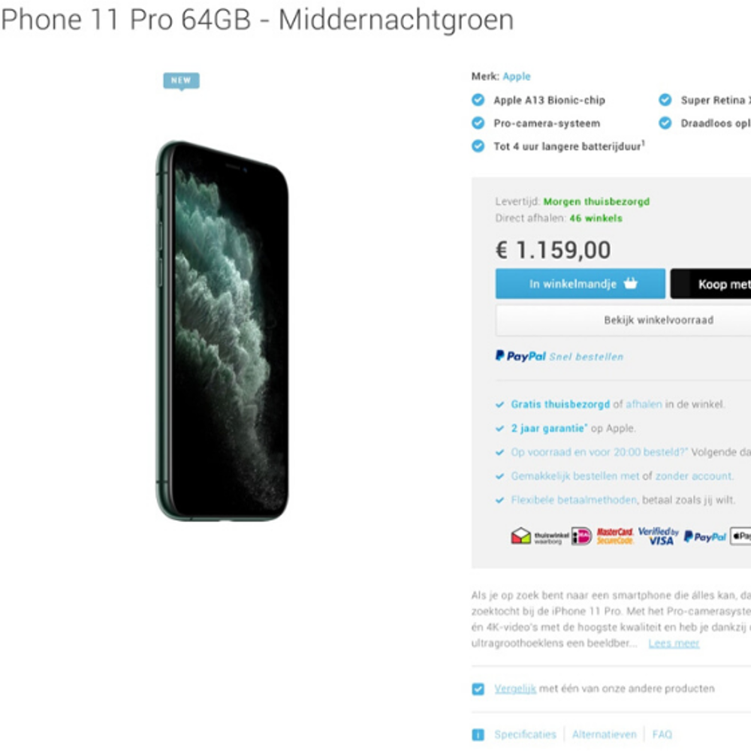Open the iPhone 11 Pro product image
This screenshot has height=751, width=751.
222,331
